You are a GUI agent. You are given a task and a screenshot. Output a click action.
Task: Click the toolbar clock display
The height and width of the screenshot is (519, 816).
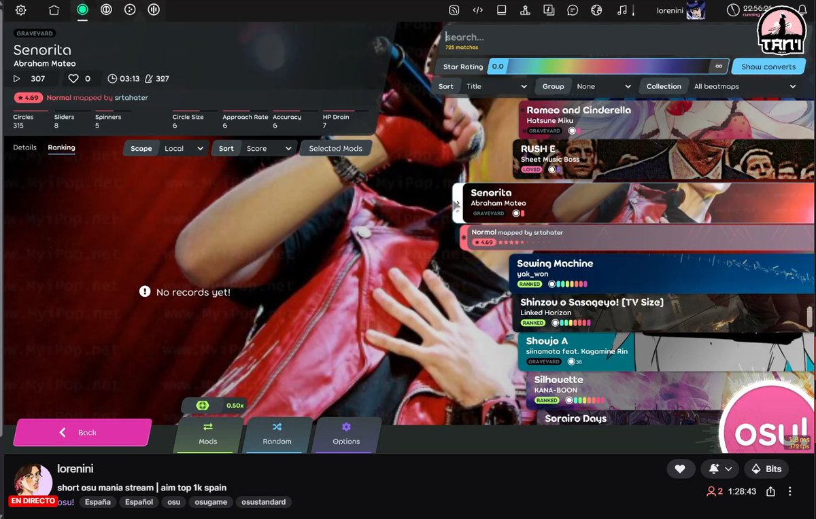click(x=750, y=10)
